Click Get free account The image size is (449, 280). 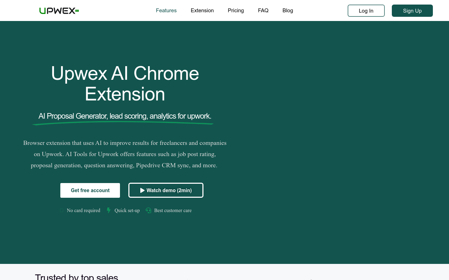click(90, 190)
